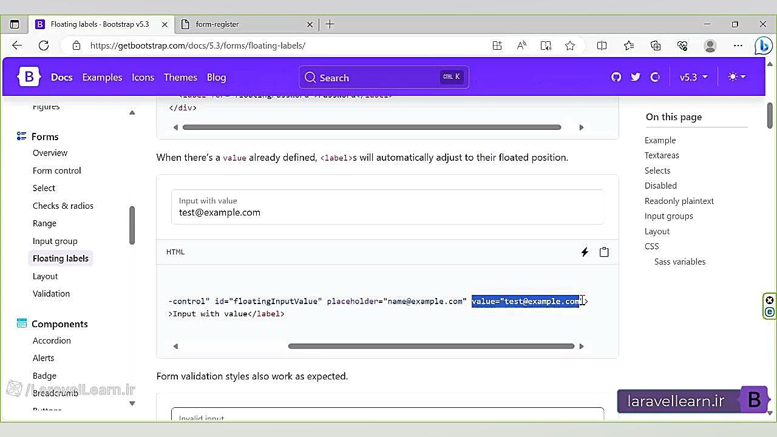Image resolution: width=777 pixels, height=437 pixels.
Task: Open the Select sidebar link
Action: [44, 188]
